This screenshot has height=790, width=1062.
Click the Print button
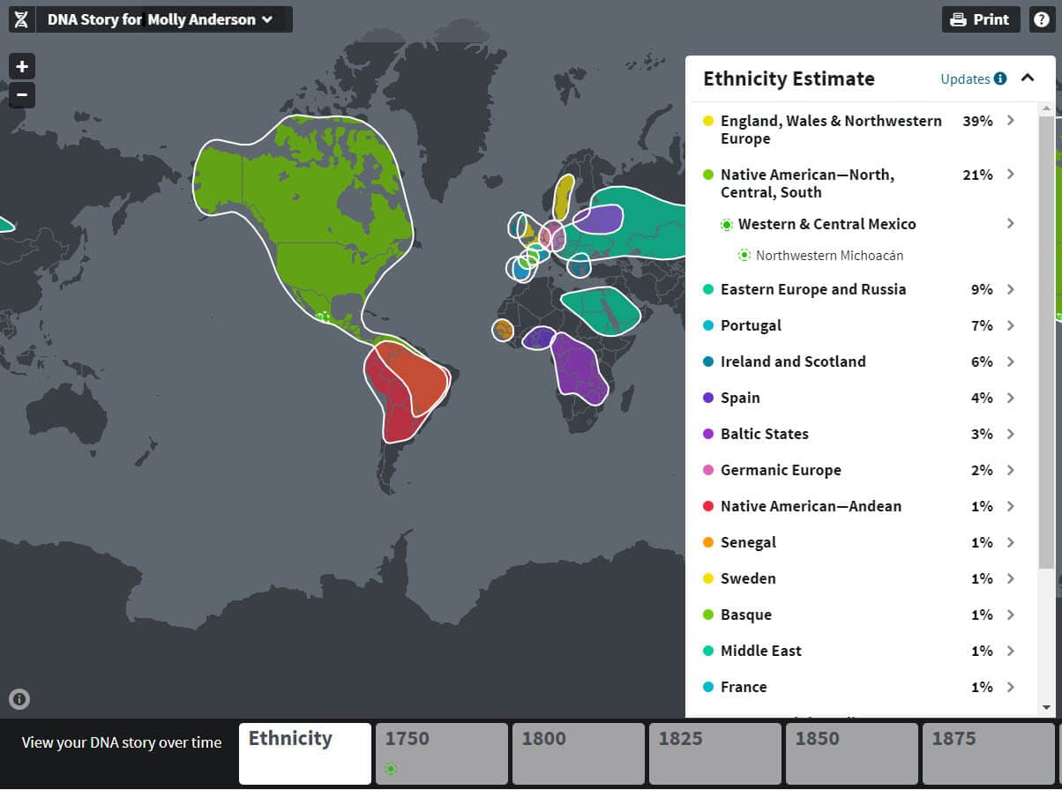pyautogui.click(x=980, y=19)
